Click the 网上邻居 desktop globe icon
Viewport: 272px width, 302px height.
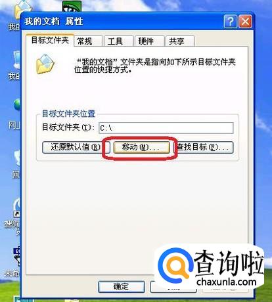16,104
